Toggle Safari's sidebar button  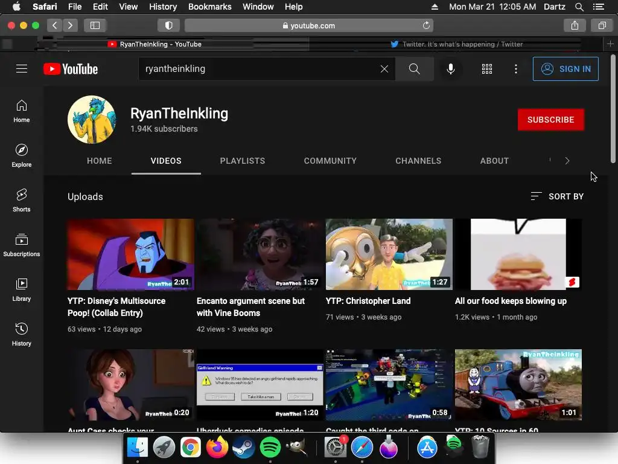[x=95, y=25]
